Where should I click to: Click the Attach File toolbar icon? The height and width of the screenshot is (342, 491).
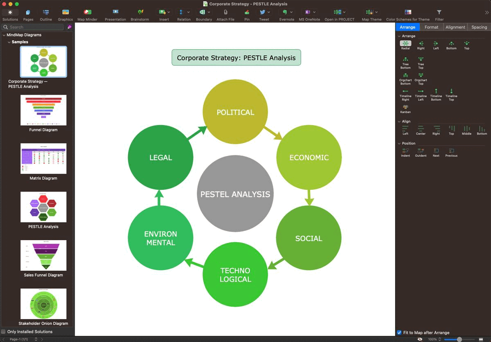tap(225, 13)
